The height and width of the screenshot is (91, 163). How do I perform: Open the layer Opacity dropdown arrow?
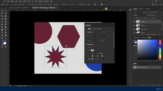point(156,15)
